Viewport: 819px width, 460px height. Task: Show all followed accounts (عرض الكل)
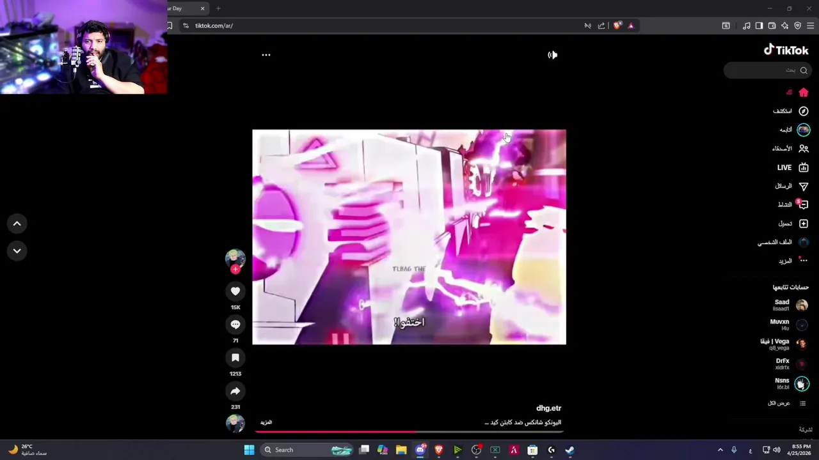(x=787, y=403)
